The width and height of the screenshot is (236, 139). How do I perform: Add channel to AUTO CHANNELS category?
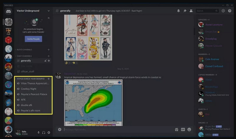click(49, 50)
